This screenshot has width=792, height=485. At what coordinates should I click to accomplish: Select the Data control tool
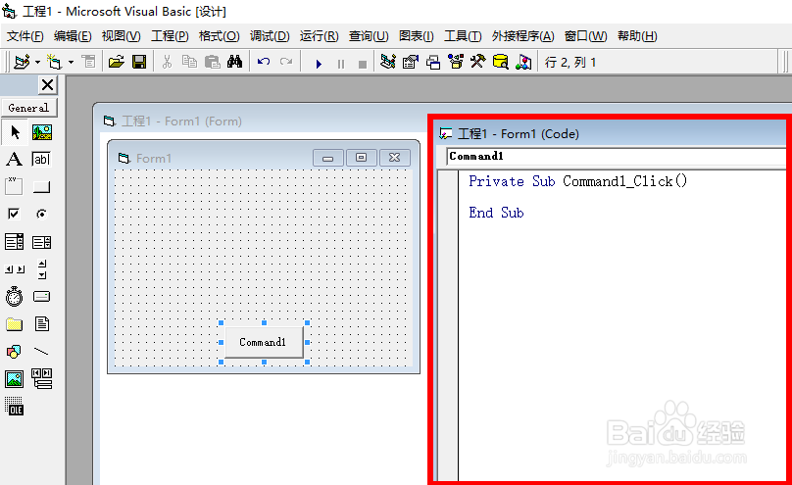(x=42, y=378)
